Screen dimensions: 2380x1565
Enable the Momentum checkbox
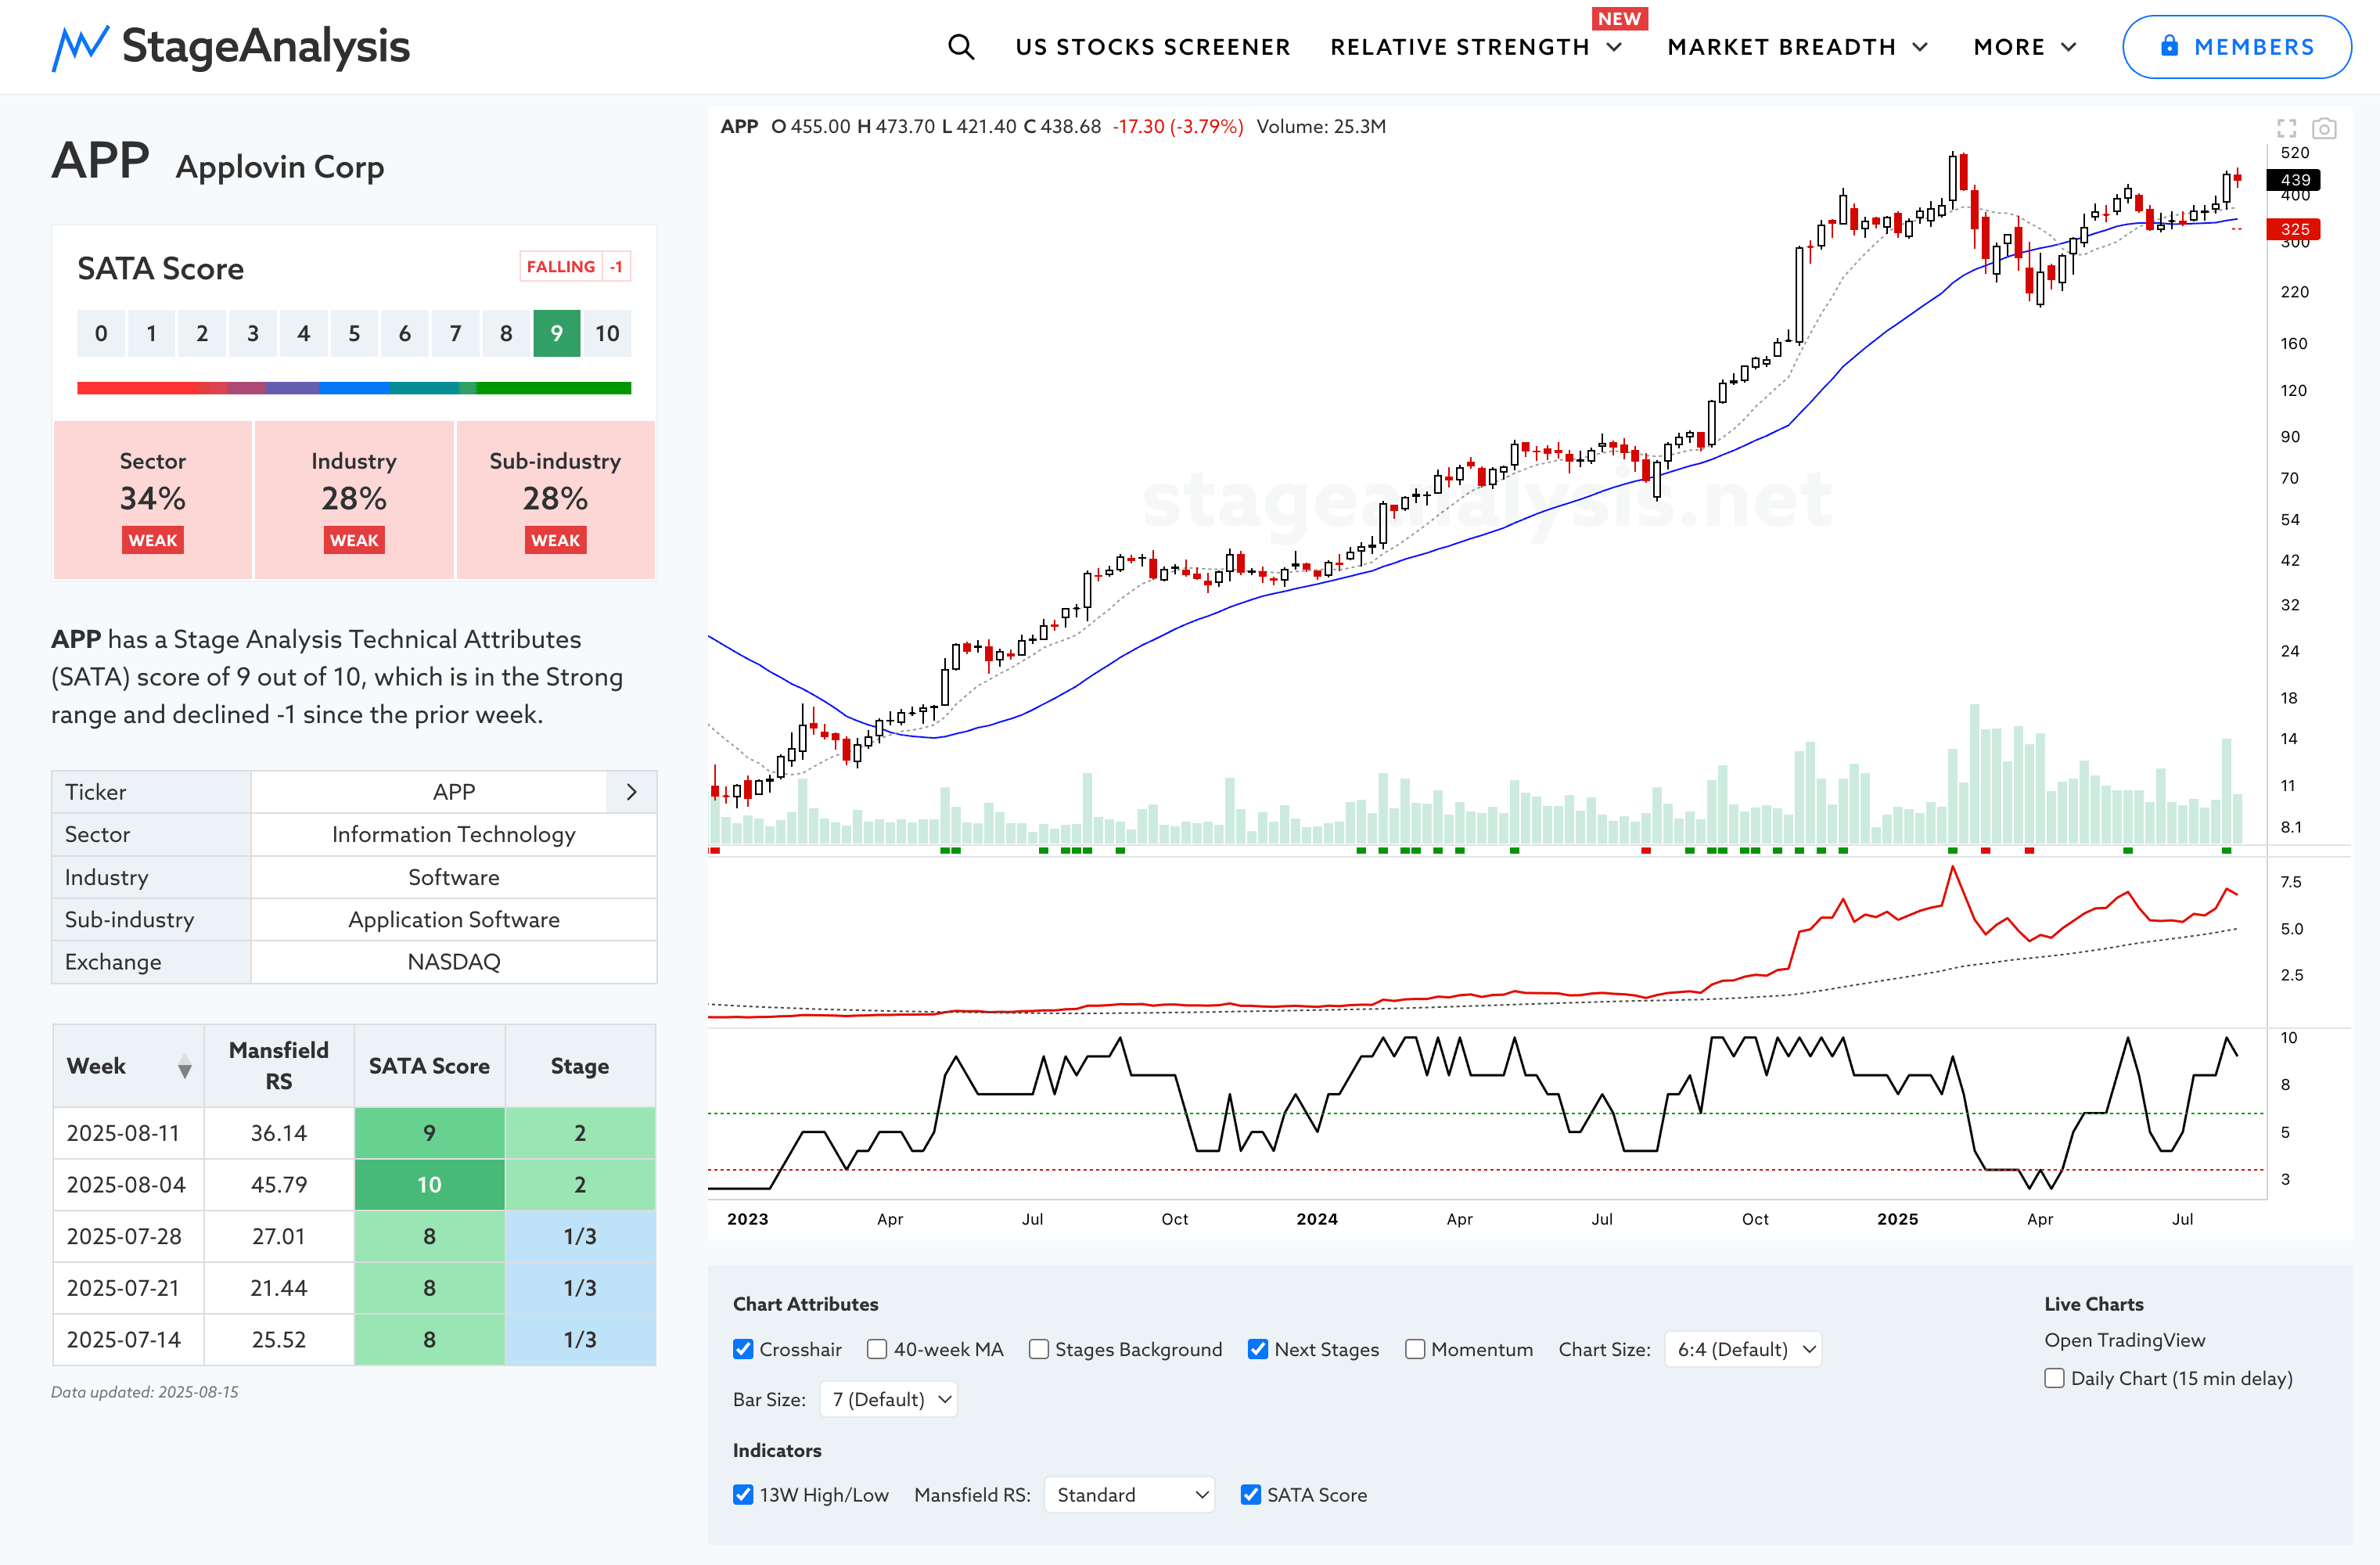tap(1415, 1349)
